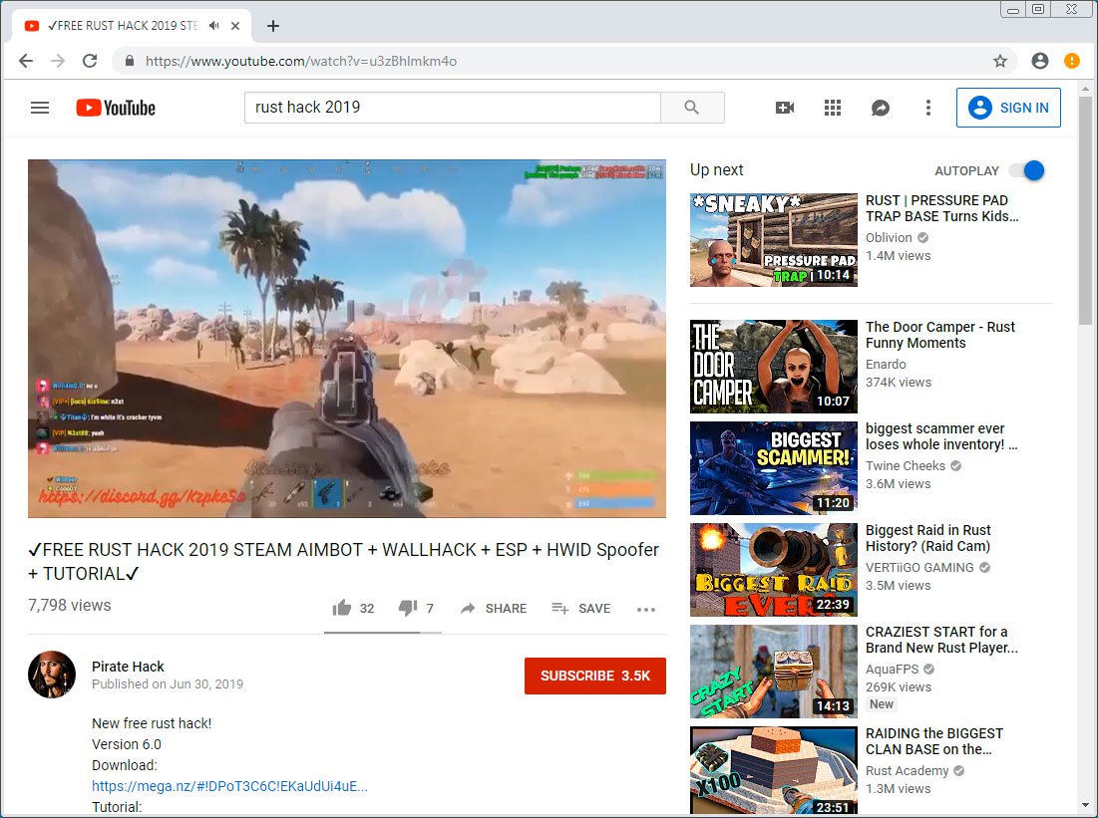Open RUST PRESSURE PAD TRAP BASE title
The image size is (1098, 818).
pyautogui.click(x=941, y=208)
